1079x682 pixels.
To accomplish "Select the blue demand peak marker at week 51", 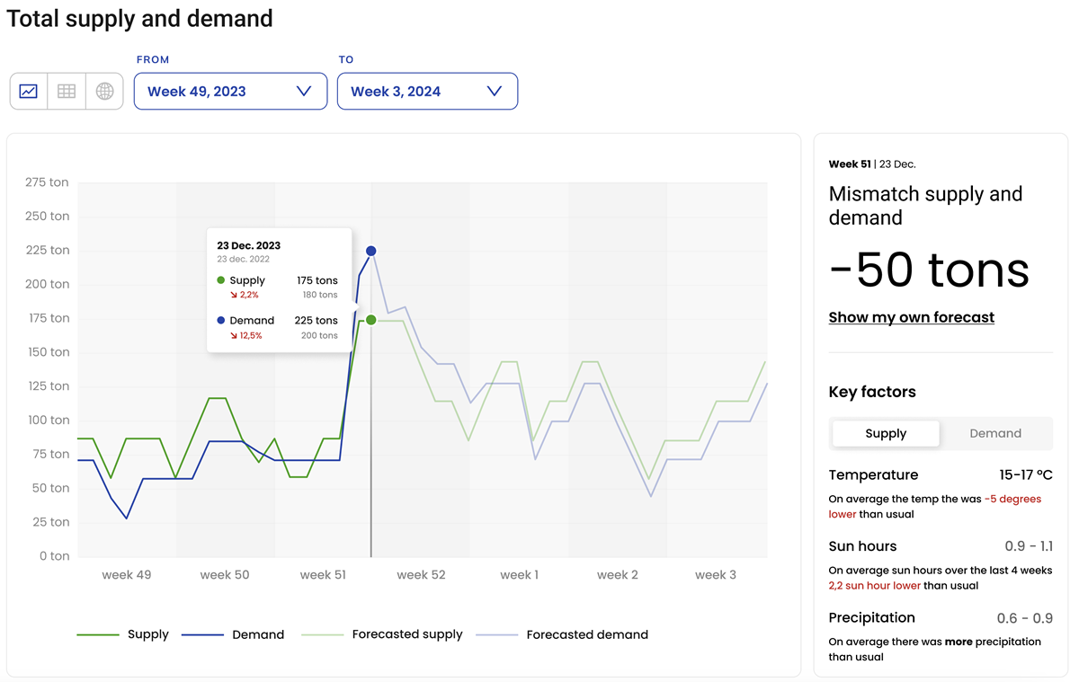I will (x=370, y=252).
